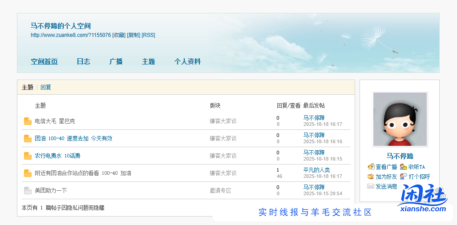Open 赚客大家谈 board in 附近有团油合作站点 row
The width and height of the screenshot is (457, 225).
coord(223,173)
